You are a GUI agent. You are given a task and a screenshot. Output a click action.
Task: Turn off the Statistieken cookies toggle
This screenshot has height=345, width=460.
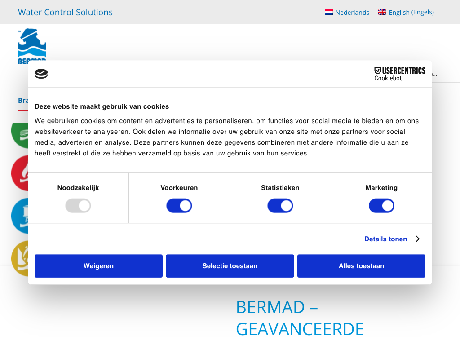point(280,206)
